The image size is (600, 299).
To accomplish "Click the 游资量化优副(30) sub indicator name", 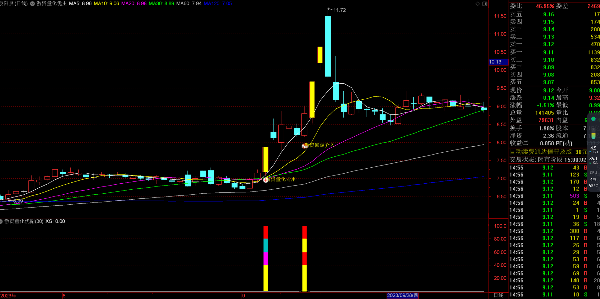I will [24, 221].
